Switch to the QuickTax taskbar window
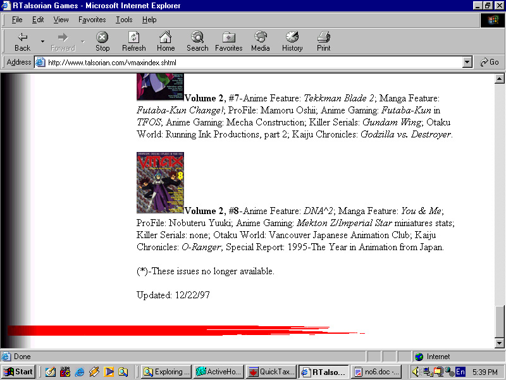Viewport: 506px width, 380px height. point(272,372)
